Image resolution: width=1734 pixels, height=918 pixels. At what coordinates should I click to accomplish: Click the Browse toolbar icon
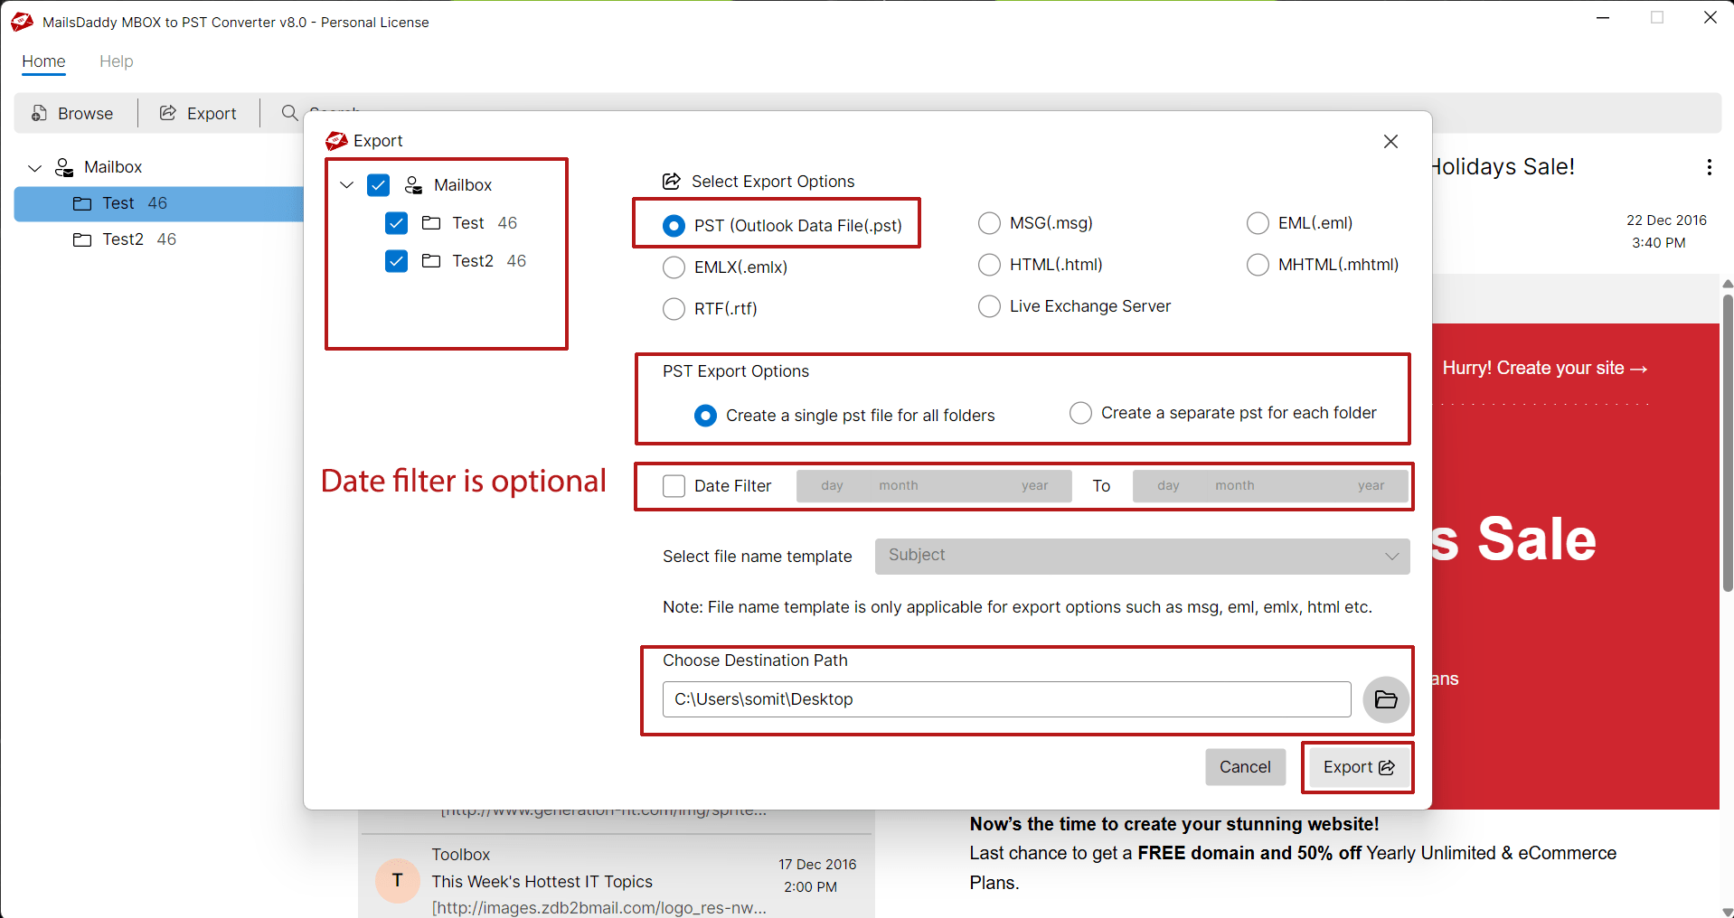click(x=40, y=113)
